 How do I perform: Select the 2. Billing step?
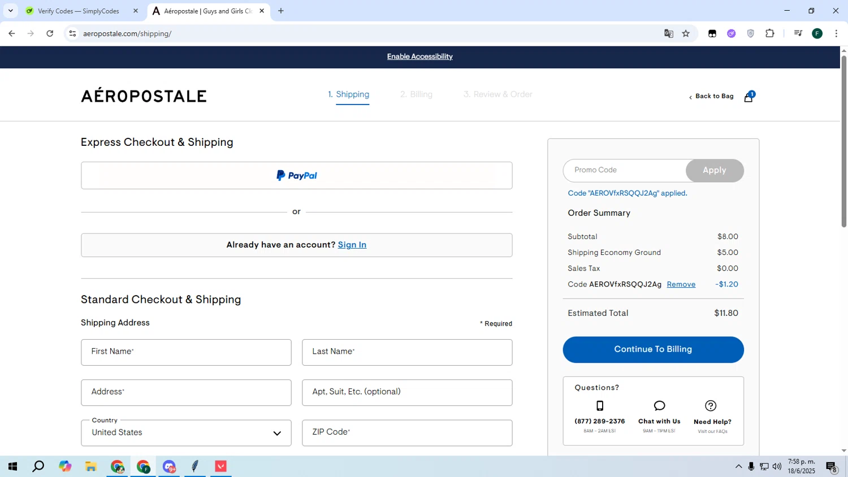416,94
